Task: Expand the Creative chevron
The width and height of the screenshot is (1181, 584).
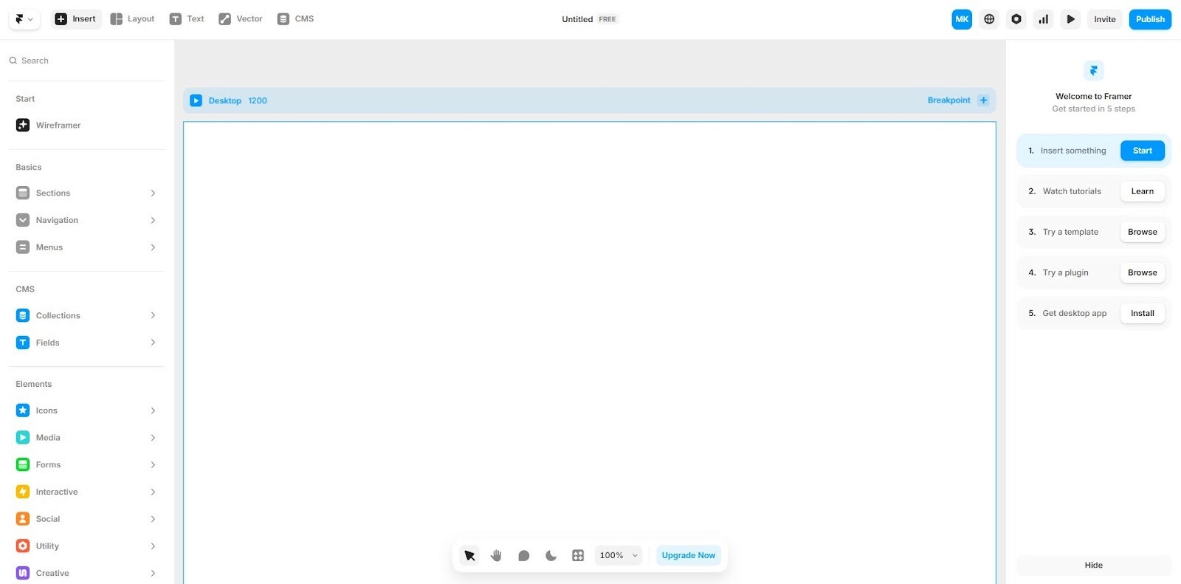Action: [153, 573]
